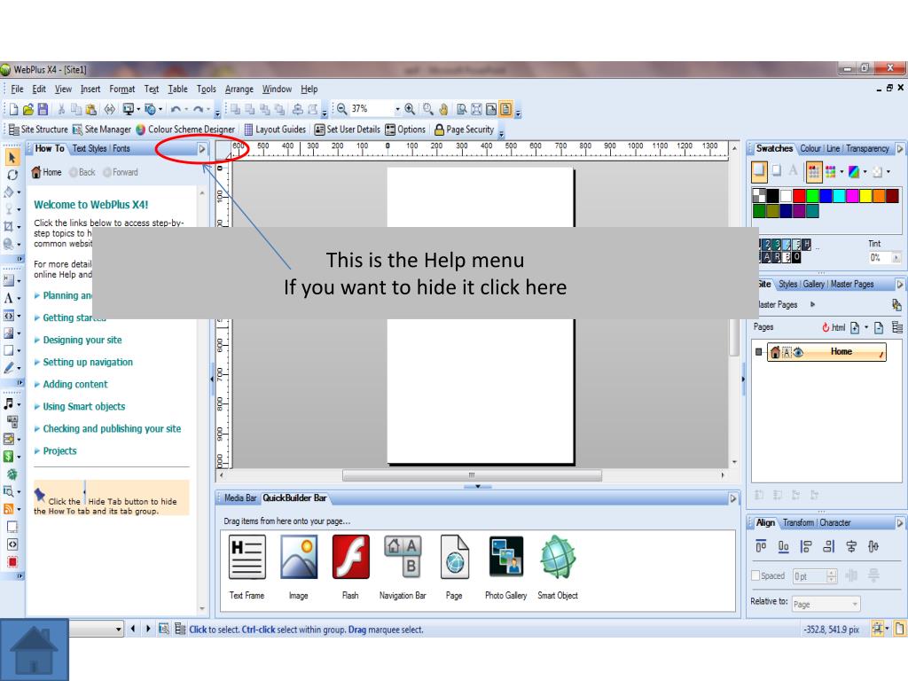Open the Adding content topic
The height and width of the screenshot is (681, 908).
pyautogui.click(x=75, y=384)
